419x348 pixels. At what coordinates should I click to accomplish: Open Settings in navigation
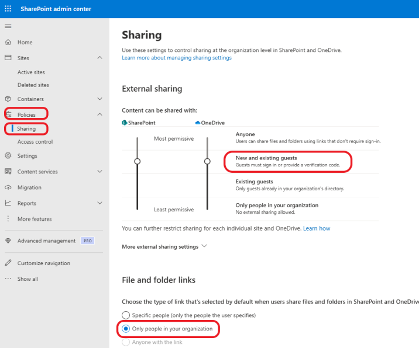pos(28,156)
